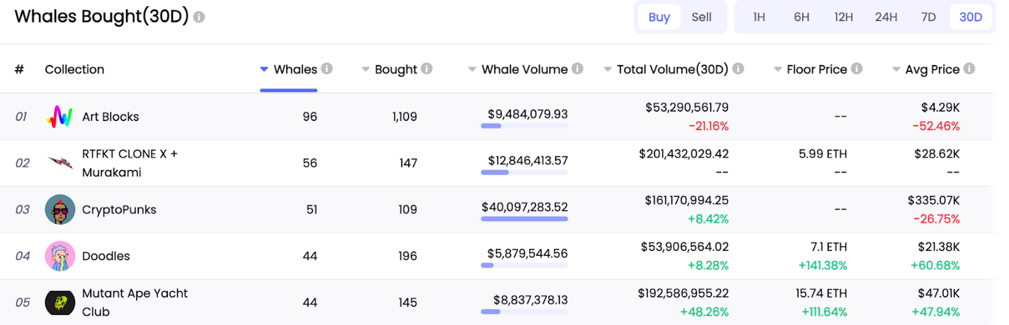Image resolution: width=1009 pixels, height=325 pixels.
Task: Open the Doodles avatar icon
Action: (x=60, y=256)
